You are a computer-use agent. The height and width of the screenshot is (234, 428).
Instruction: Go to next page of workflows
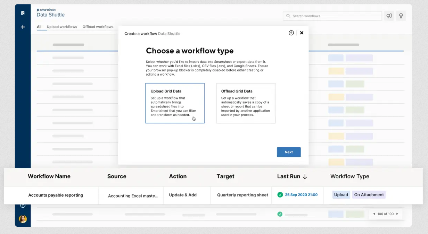click(397, 214)
